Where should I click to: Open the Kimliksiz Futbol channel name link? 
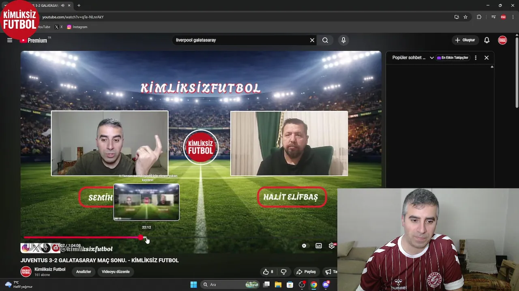click(x=50, y=269)
